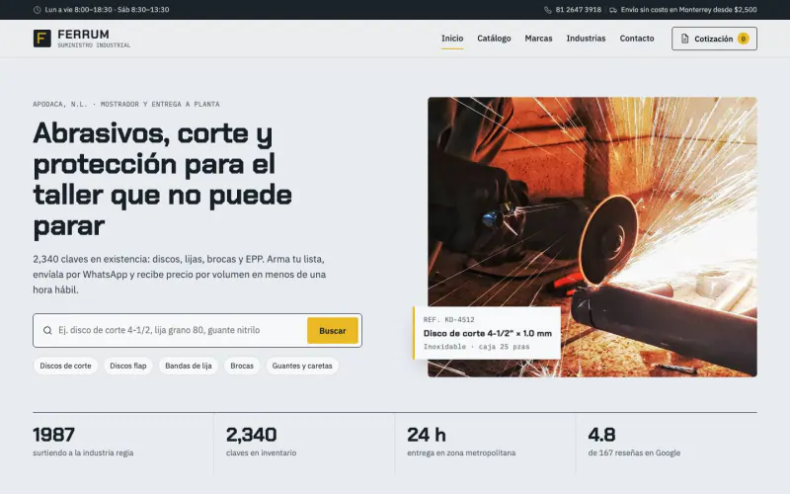
Task: Click the 'Inoxidable · caja 25 pzas' text
Action: coord(476,347)
